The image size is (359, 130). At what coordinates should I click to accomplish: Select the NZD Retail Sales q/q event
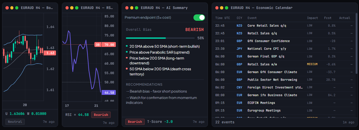point(284,33)
